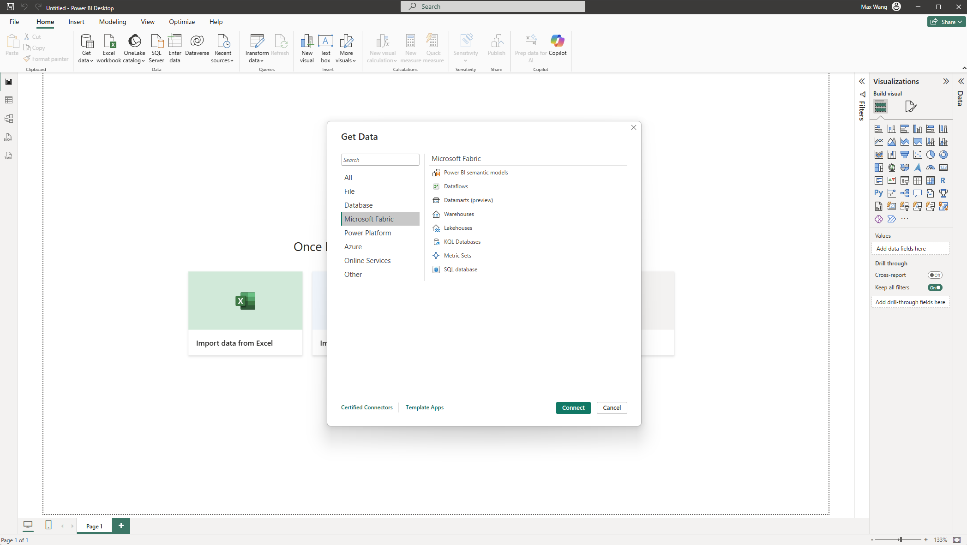Viewport: 967px width, 545px height.
Task: Turn off Keep all filters toggle
Action: tap(935, 287)
